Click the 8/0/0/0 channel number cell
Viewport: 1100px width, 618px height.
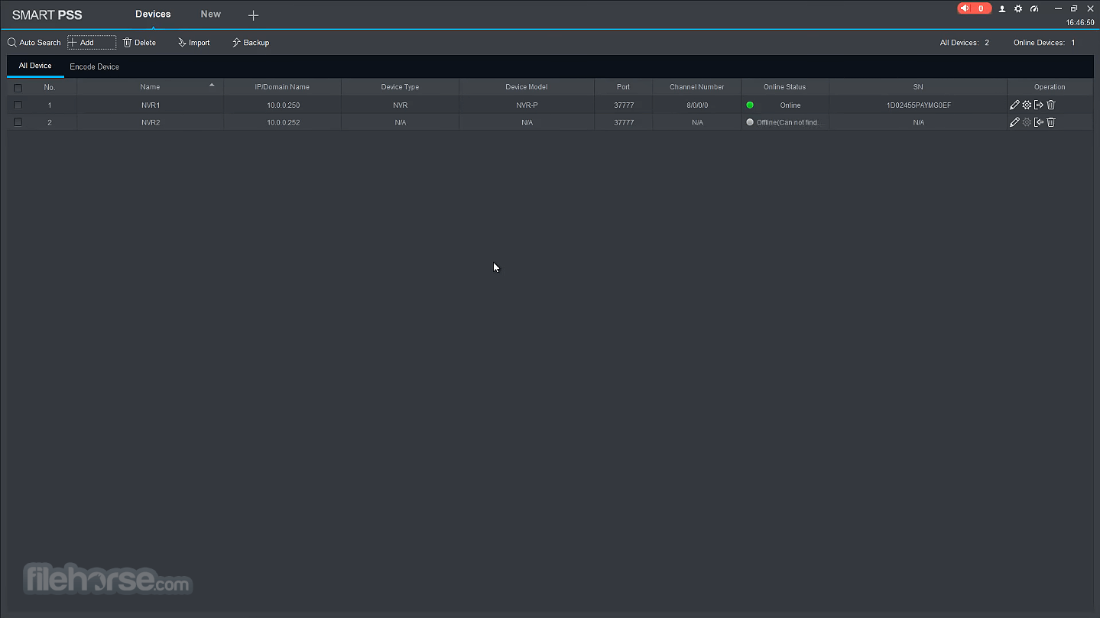[696, 105]
